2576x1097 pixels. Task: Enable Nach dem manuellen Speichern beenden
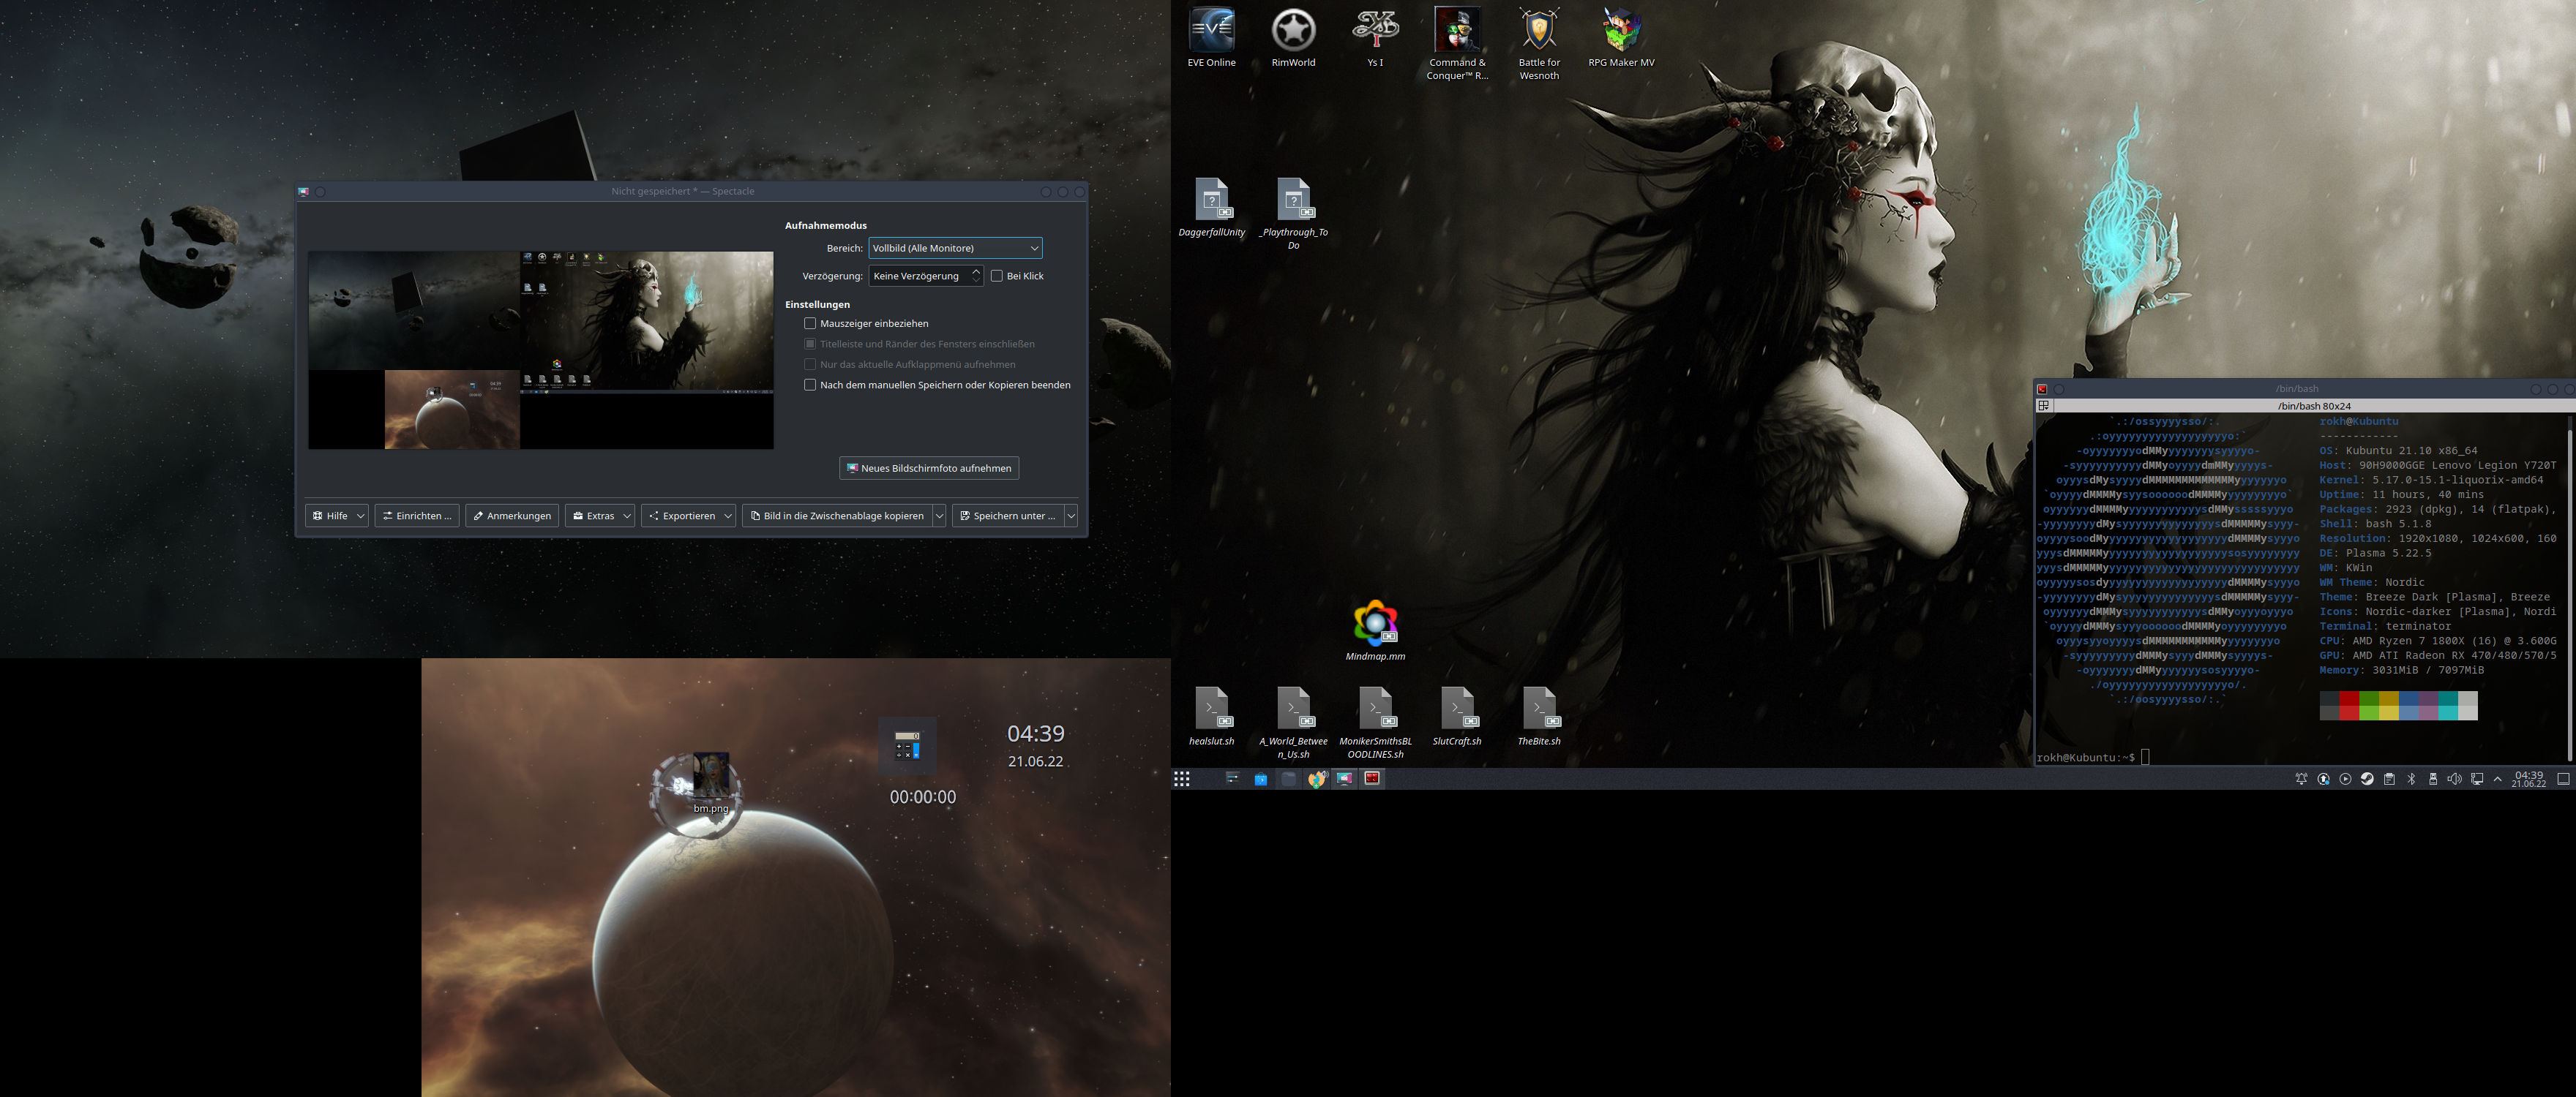coord(810,385)
